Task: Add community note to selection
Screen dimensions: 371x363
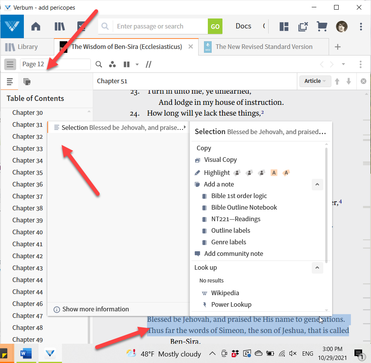Action: click(x=234, y=254)
